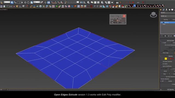Click the Edit Named Selection Sets icon
This screenshot has height=98, width=175.
[x=65, y=2]
